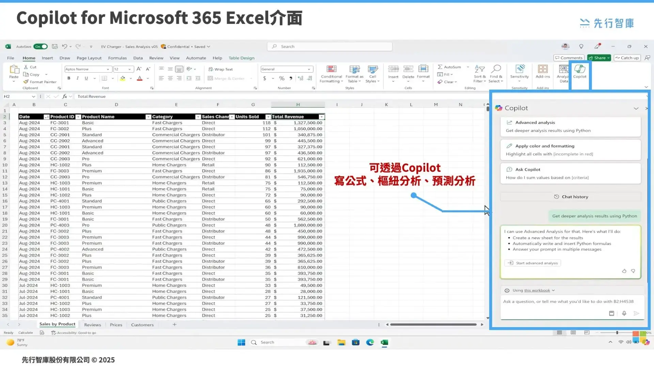Open Format as Table gallery
This screenshot has width=654, height=368.
pos(354,74)
